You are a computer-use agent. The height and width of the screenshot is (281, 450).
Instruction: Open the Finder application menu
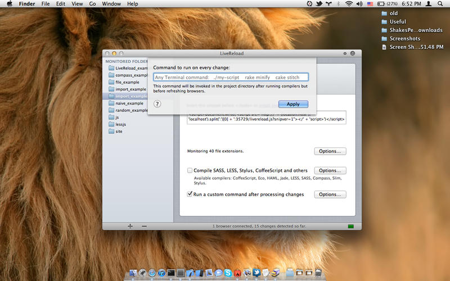click(x=27, y=4)
